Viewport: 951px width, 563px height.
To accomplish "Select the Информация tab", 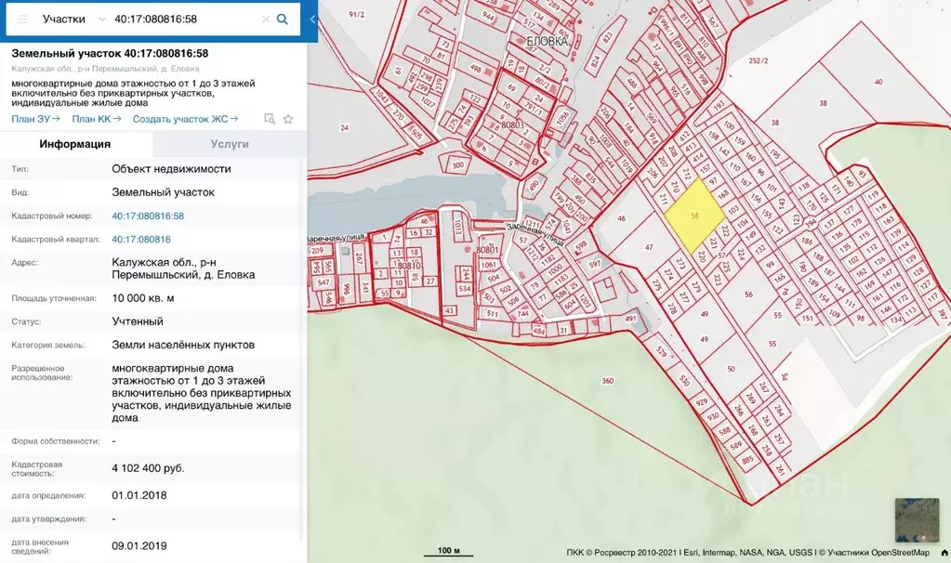I will (75, 144).
